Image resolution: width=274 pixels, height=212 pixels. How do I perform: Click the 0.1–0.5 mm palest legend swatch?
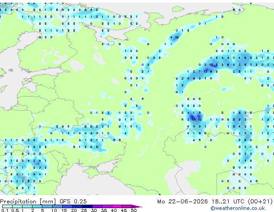[7, 206]
